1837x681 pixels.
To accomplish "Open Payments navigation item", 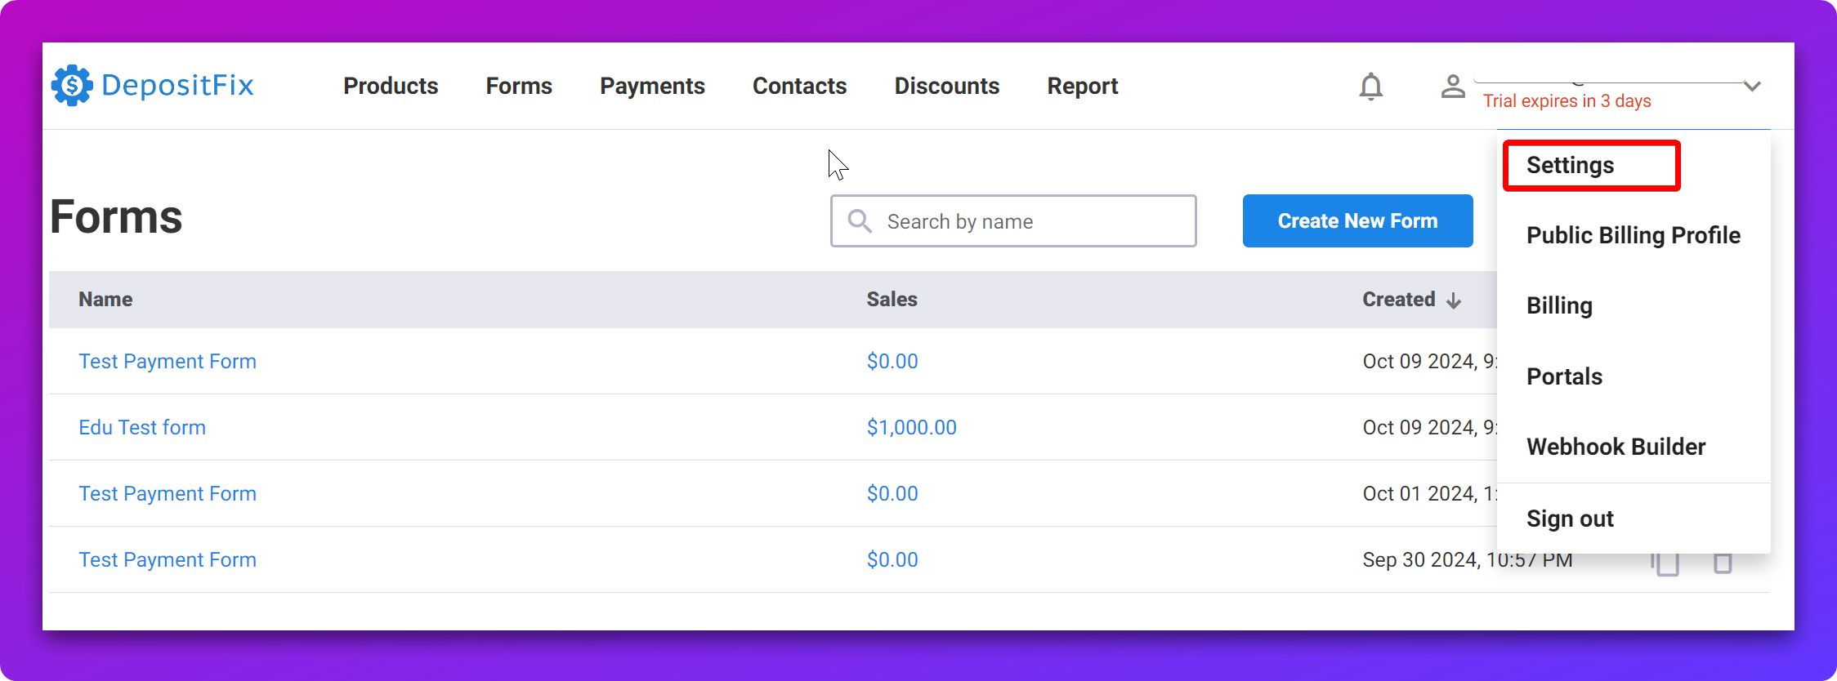I will (652, 86).
